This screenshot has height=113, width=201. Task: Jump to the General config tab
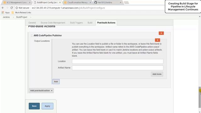(x=32, y=23)
